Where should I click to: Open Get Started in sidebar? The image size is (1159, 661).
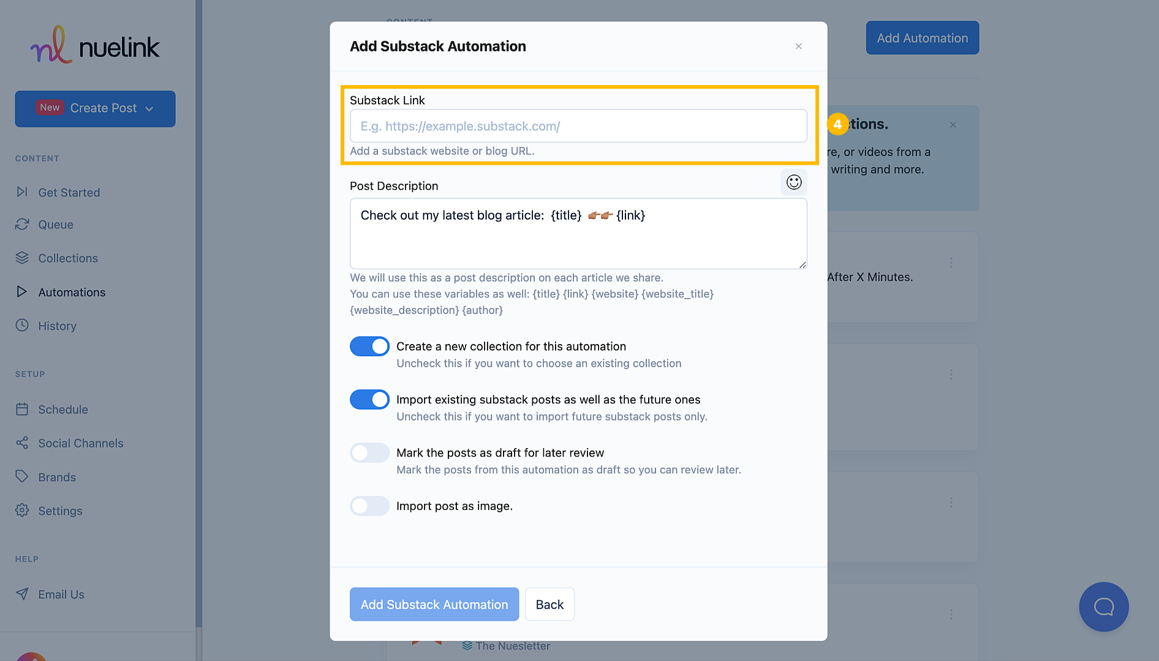69,193
